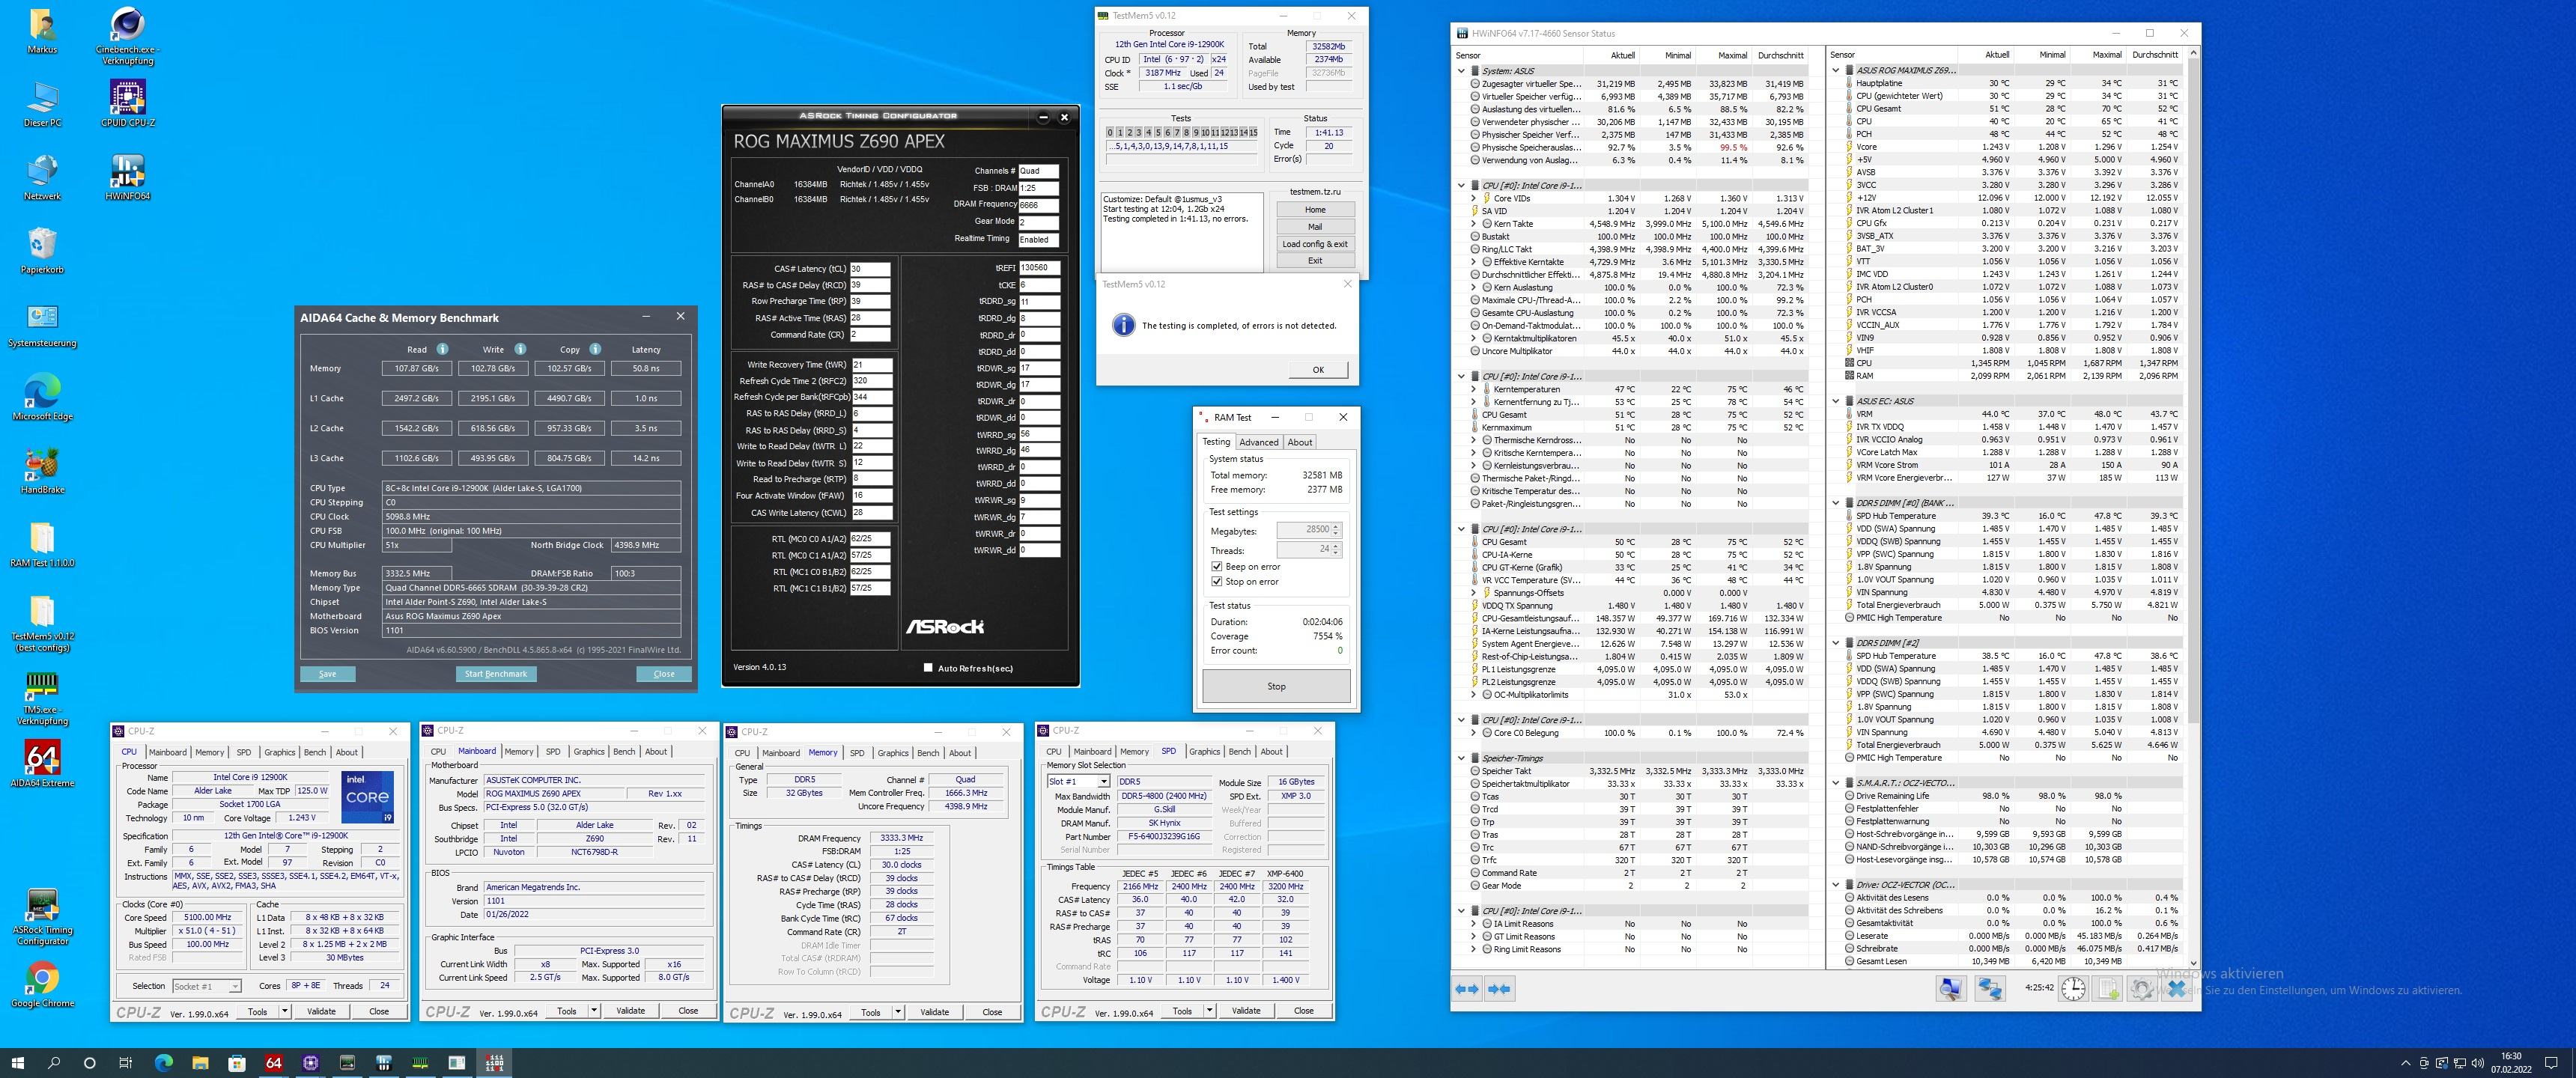Select the Papierkorb recycle bin icon

(42, 251)
